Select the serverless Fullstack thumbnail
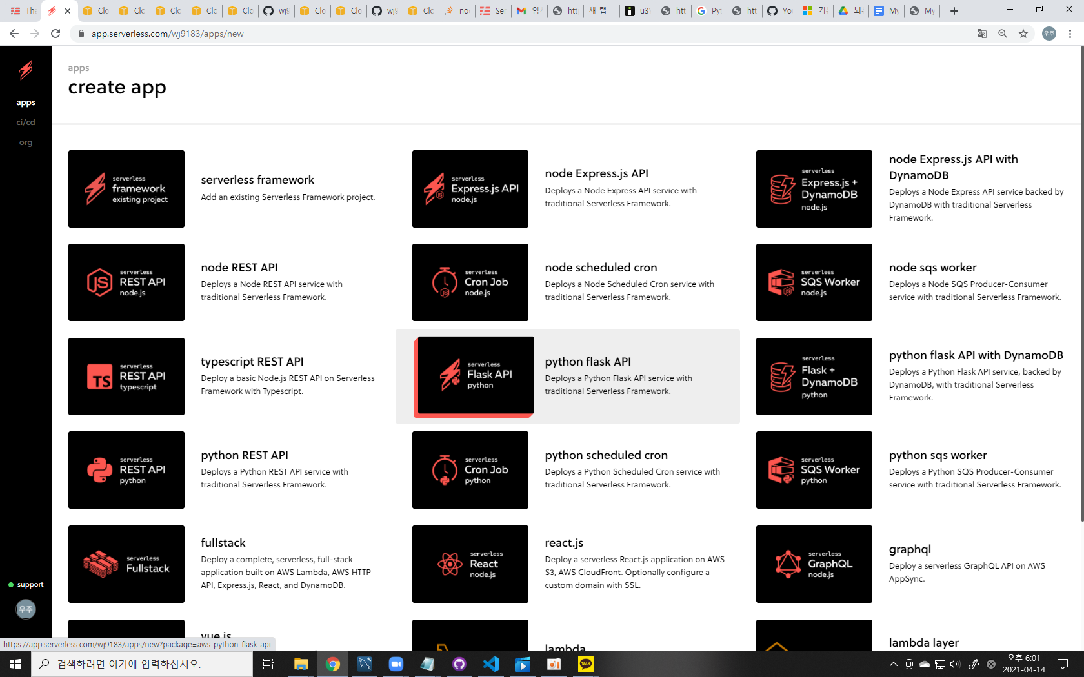 [x=126, y=564]
